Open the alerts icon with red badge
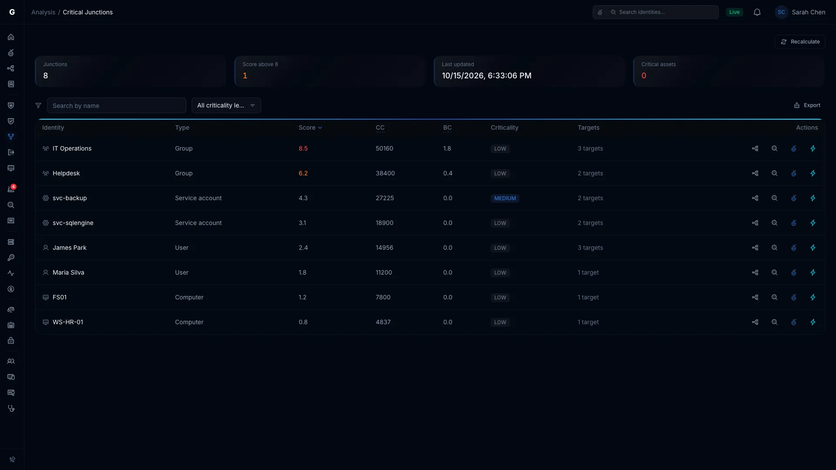 click(x=11, y=189)
